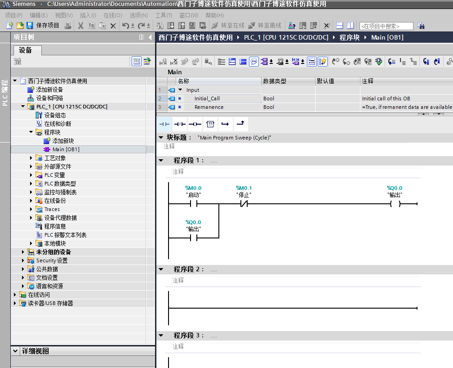Image resolution: width=453 pixels, height=368 pixels.
Task: Collapse the project tree panel arrow
Action: [x=150, y=37]
